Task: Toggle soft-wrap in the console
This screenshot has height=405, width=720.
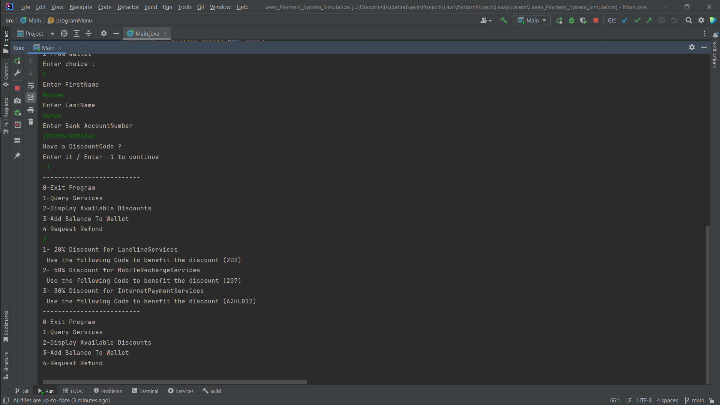Action: pyautogui.click(x=31, y=86)
